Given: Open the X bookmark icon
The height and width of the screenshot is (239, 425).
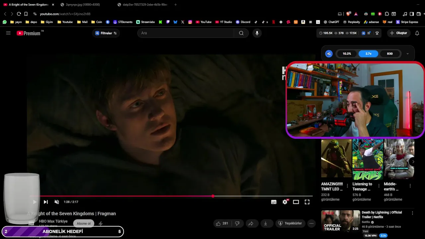Looking at the screenshot, I should (x=183, y=22).
